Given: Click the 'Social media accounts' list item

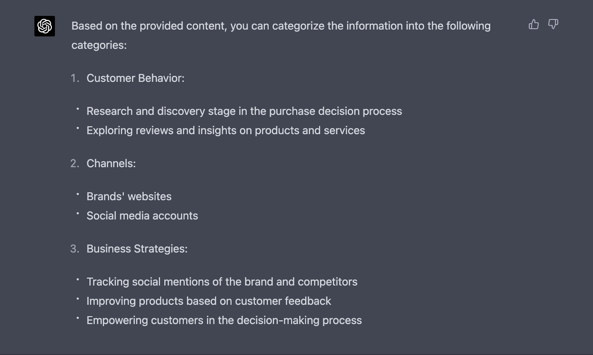Looking at the screenshot, I should pyautogui.click(x=142, y=216).
